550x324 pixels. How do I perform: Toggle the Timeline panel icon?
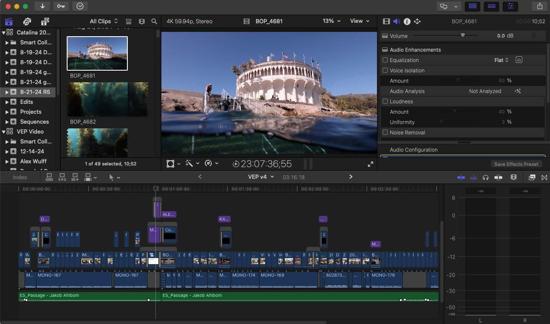(x=491, y=6)
